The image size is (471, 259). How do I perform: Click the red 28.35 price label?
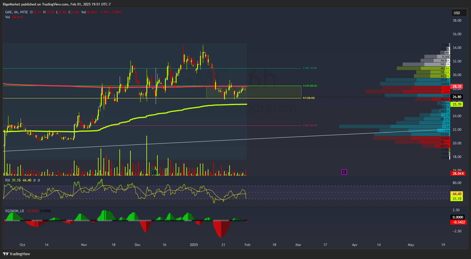[x=457, y=87]
